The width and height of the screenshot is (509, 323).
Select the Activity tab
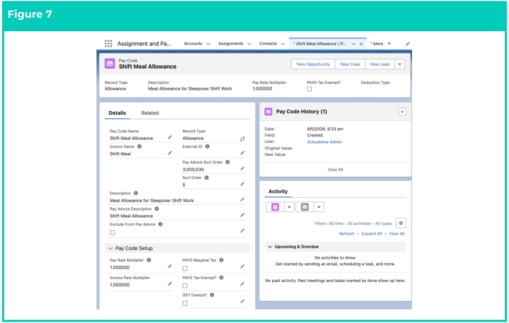[278, 191]
